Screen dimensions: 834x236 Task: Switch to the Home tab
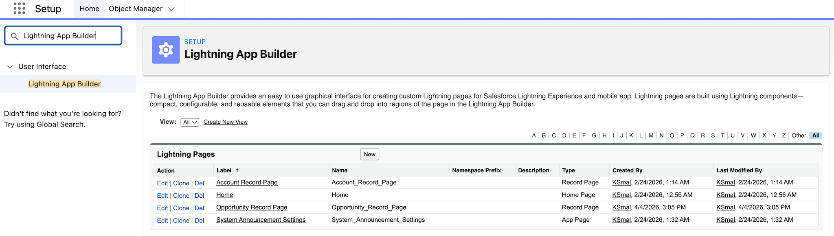click(x=89, y=9)
